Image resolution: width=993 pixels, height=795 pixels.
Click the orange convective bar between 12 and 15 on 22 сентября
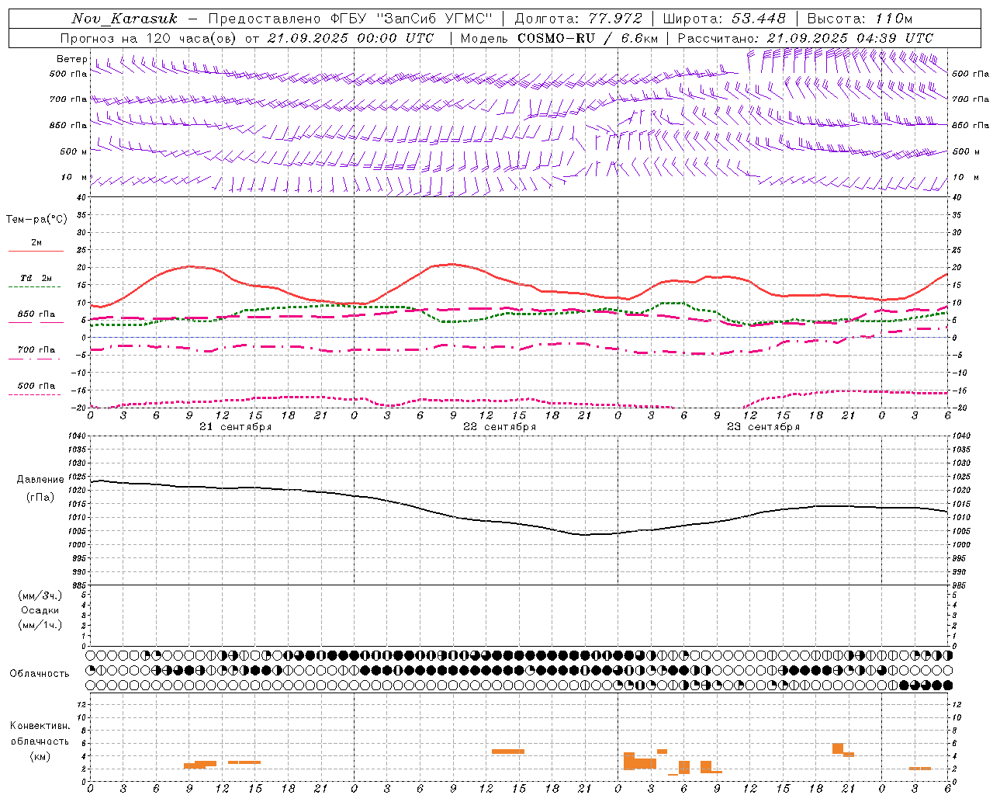click(x=508, y=752)
